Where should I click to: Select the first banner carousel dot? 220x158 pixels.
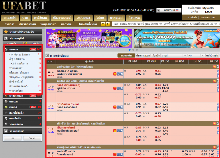130,50
